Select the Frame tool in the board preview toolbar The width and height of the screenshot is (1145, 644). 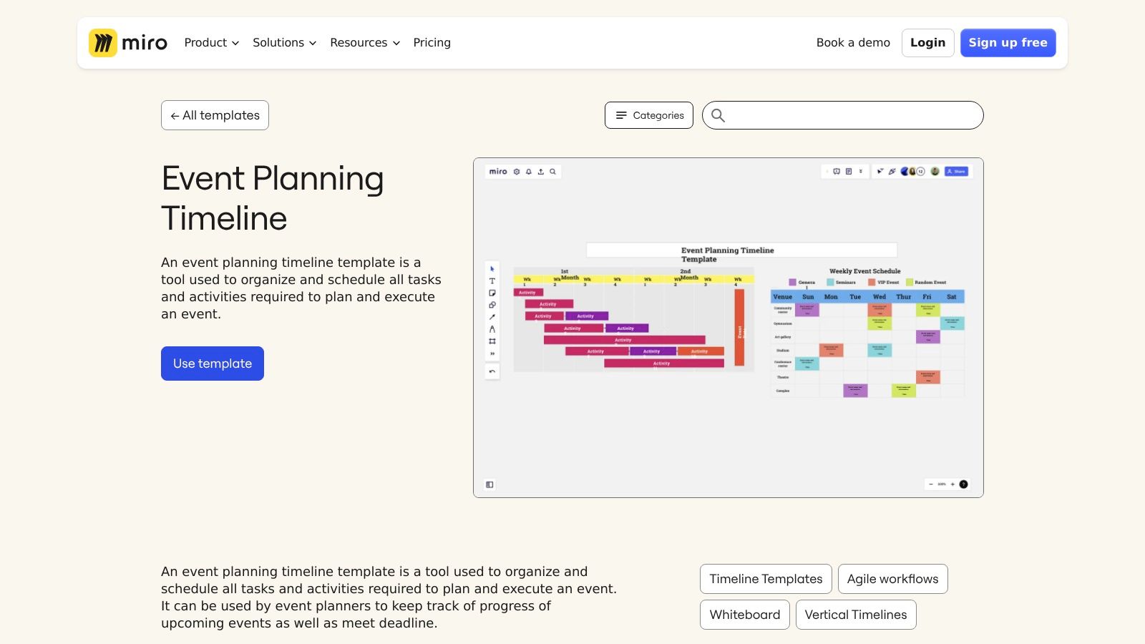(x=492, y=341)
